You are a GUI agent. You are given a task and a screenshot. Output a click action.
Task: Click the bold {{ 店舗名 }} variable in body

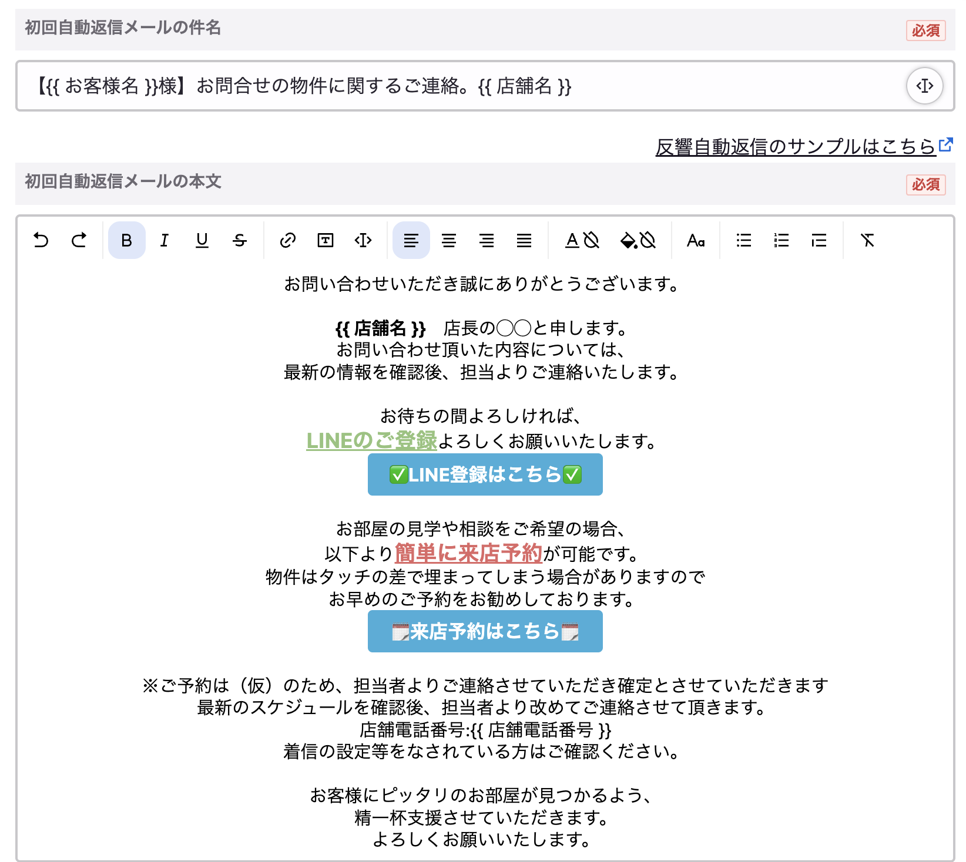pyautogui.click(x=380, y=328)
